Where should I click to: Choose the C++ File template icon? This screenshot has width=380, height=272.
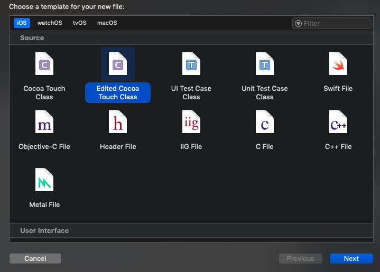[x=338, y=121]
